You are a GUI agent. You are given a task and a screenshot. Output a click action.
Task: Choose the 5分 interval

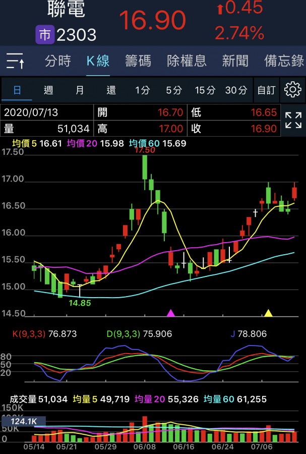(x=174, y=90)
